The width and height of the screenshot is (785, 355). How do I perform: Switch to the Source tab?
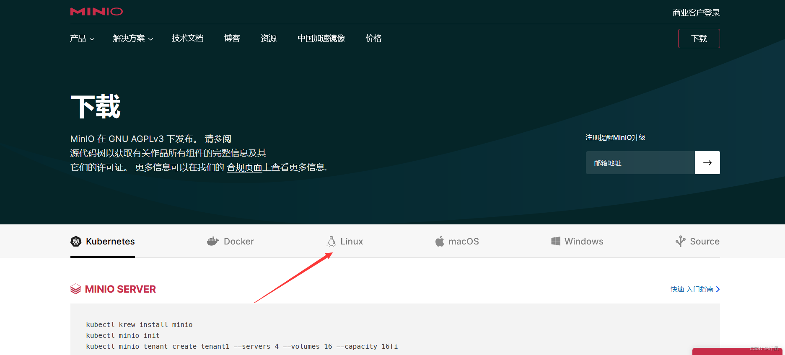(697, 241)
